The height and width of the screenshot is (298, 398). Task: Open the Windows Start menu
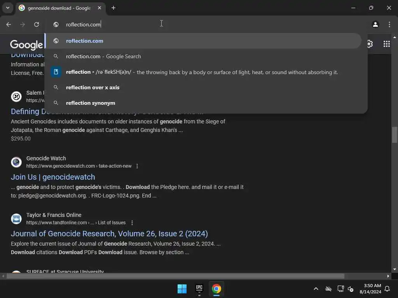182,289
